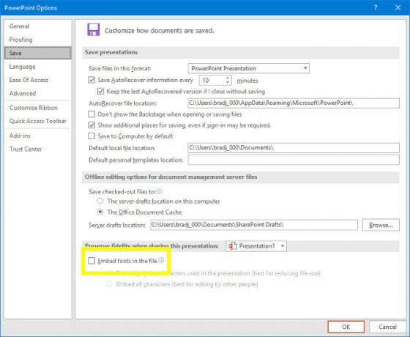Image resolution: width=410 pixels, height=337 pixels.
Task: Click the question mark help icon in title bar
Action: tap(376, 7)
